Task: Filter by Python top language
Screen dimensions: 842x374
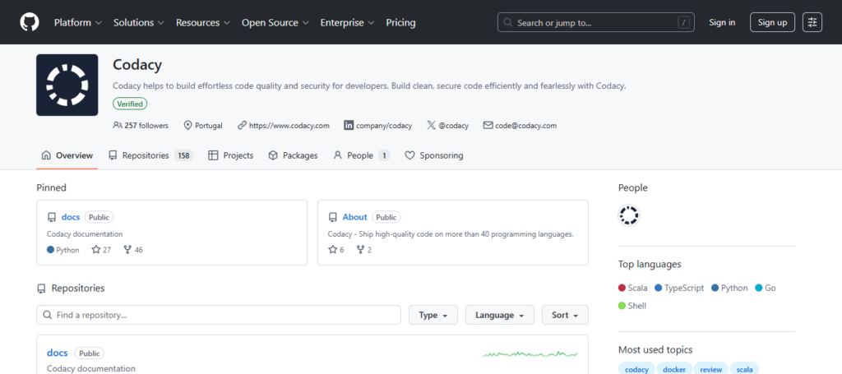Action: coord(729,289)
